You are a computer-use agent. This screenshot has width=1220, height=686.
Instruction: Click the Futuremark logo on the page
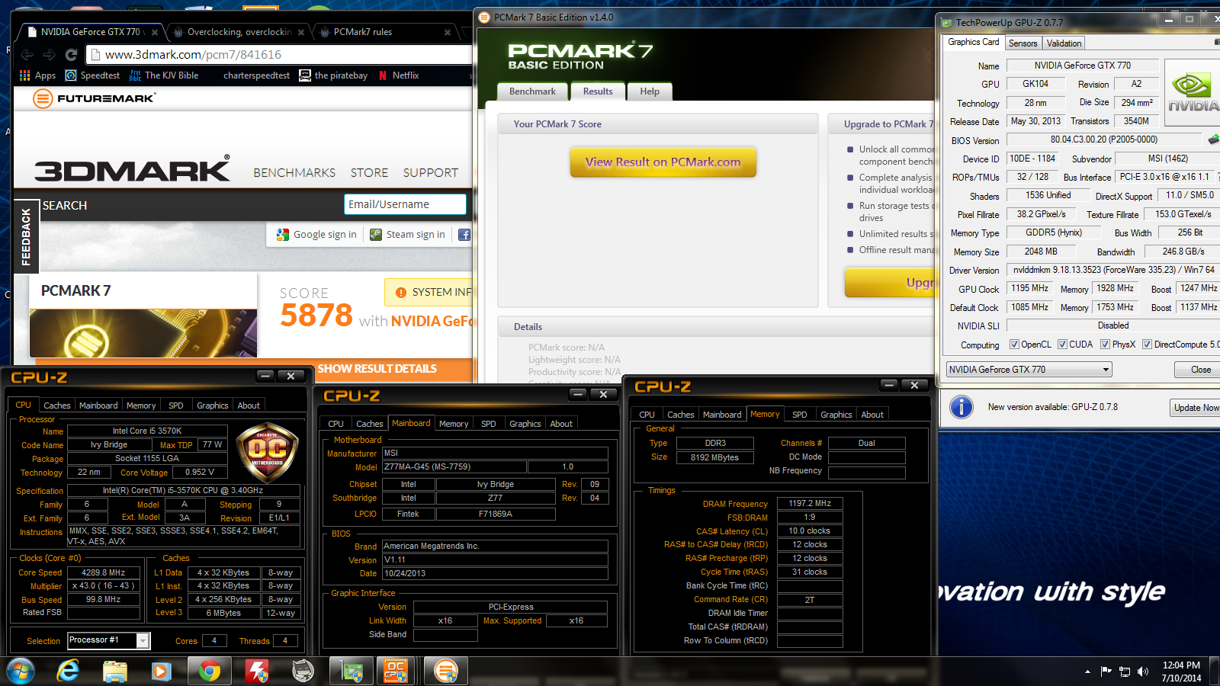(94, 98)
